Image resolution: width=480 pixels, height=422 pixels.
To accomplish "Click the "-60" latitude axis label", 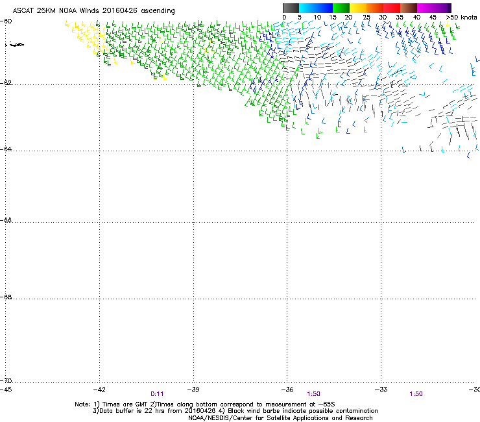I will pyautogui.click(x=6, y=21).
